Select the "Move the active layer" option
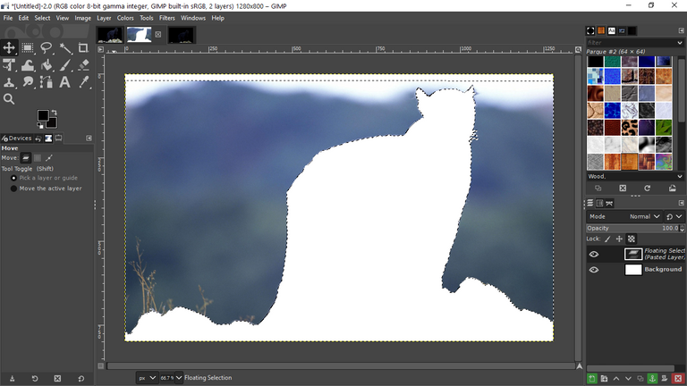The image size is (687, 386). click(13, 189)
